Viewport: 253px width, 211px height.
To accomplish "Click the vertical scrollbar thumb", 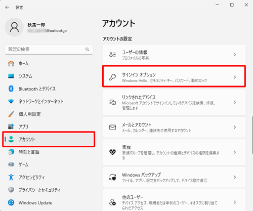I will 252,135.
